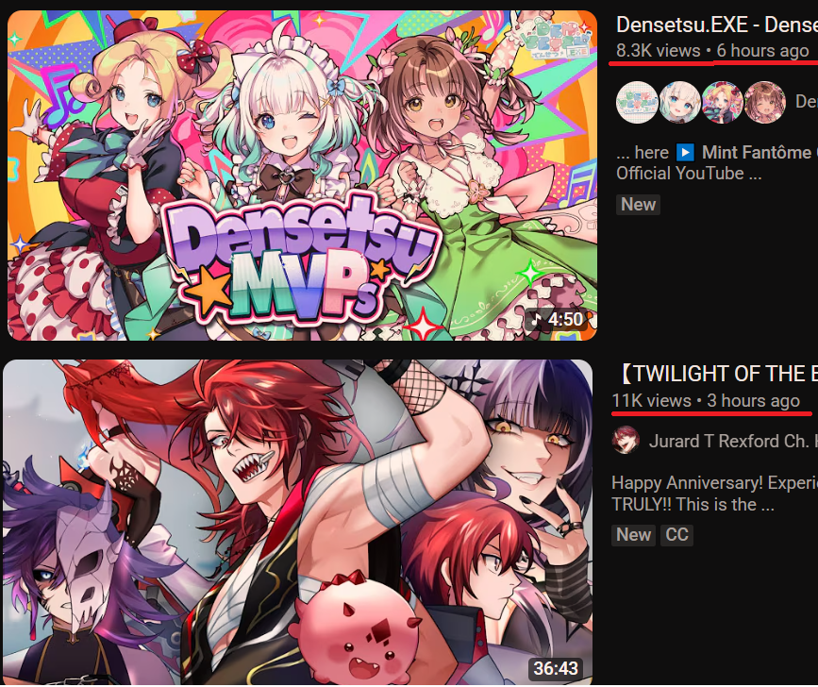Click the blonde character channel avatar
Viewport: 818px width, 687px height.
(x=722, y=102)
